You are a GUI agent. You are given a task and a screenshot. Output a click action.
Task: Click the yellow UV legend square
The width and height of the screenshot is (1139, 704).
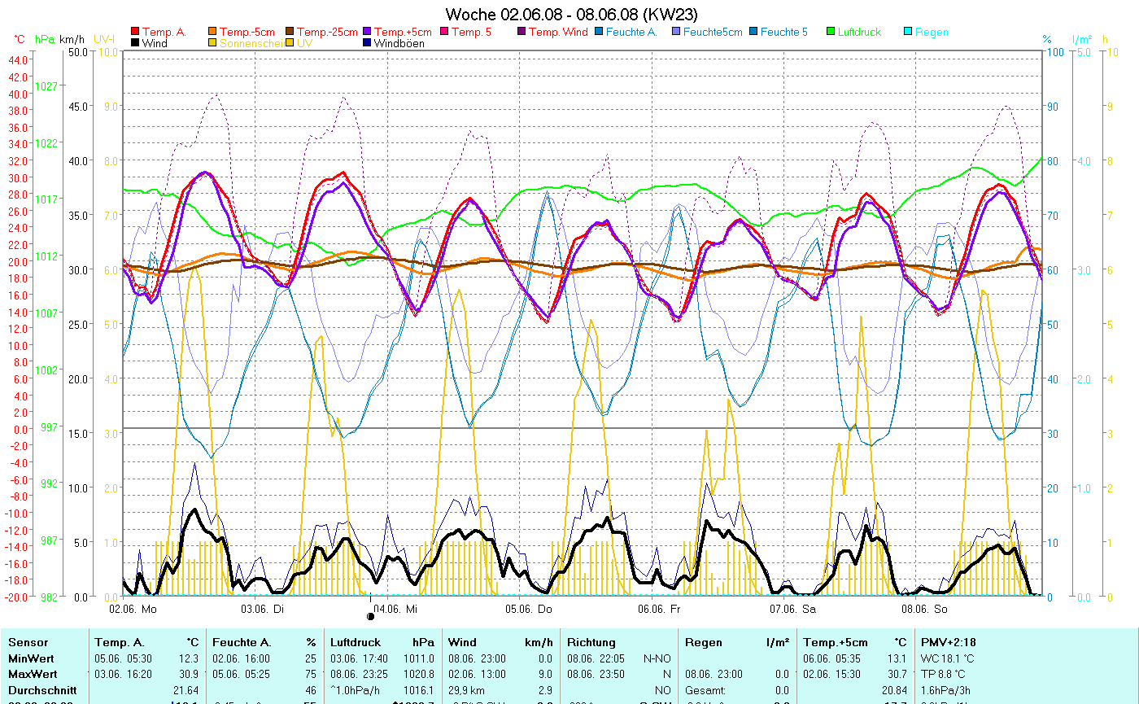[x=290, y=43]
